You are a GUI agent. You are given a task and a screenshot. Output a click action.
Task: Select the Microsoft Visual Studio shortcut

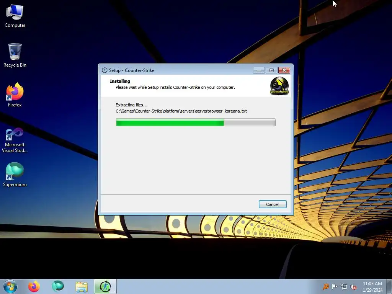[x=15, y=140]
